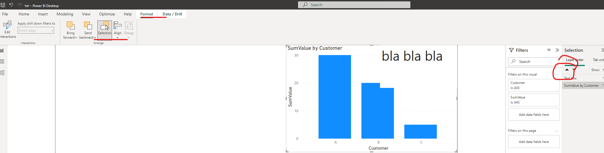Toggle Filters pane visibility eye icon
Viewport: 604px width, 153px height.
point(549,50)
